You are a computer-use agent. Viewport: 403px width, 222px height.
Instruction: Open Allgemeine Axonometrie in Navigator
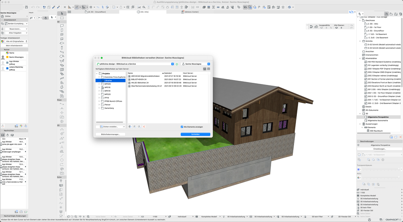pos(378,121)
